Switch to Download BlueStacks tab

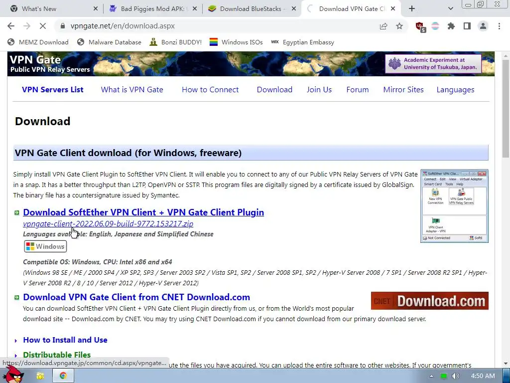(251, 9)
